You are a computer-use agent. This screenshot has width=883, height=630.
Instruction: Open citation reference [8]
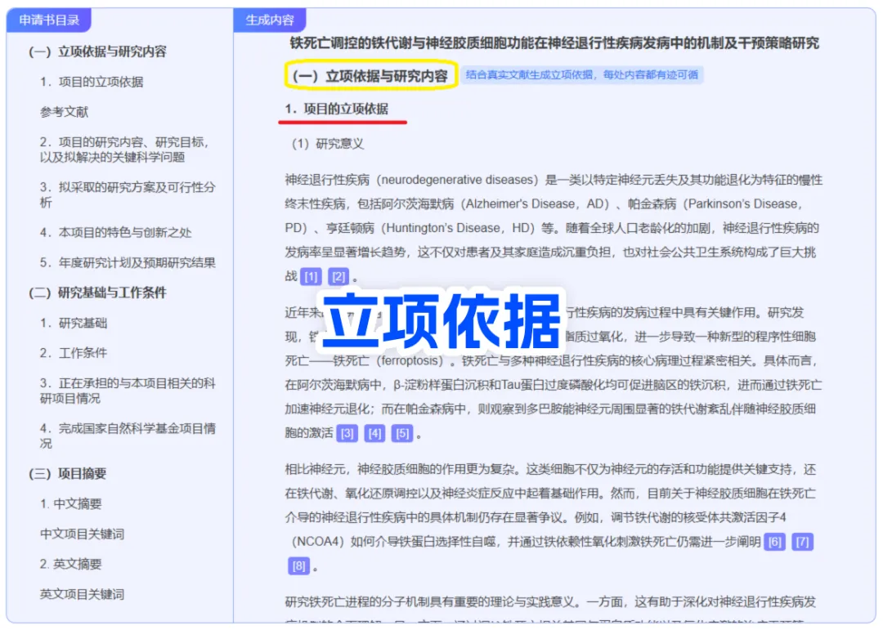pos(298,565)
